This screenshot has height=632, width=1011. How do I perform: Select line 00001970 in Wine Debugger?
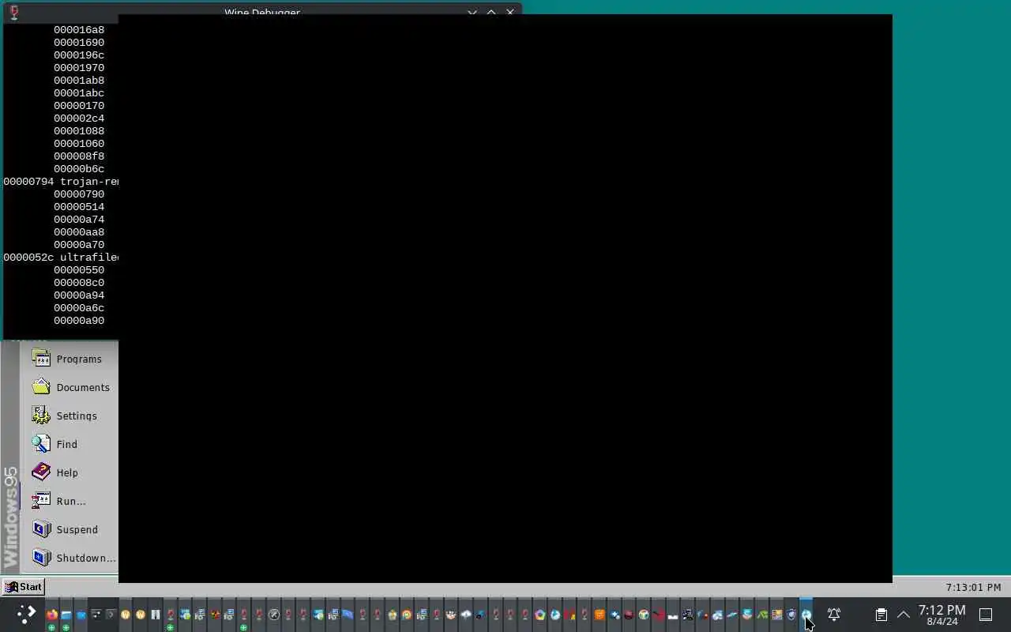(79, 68)
